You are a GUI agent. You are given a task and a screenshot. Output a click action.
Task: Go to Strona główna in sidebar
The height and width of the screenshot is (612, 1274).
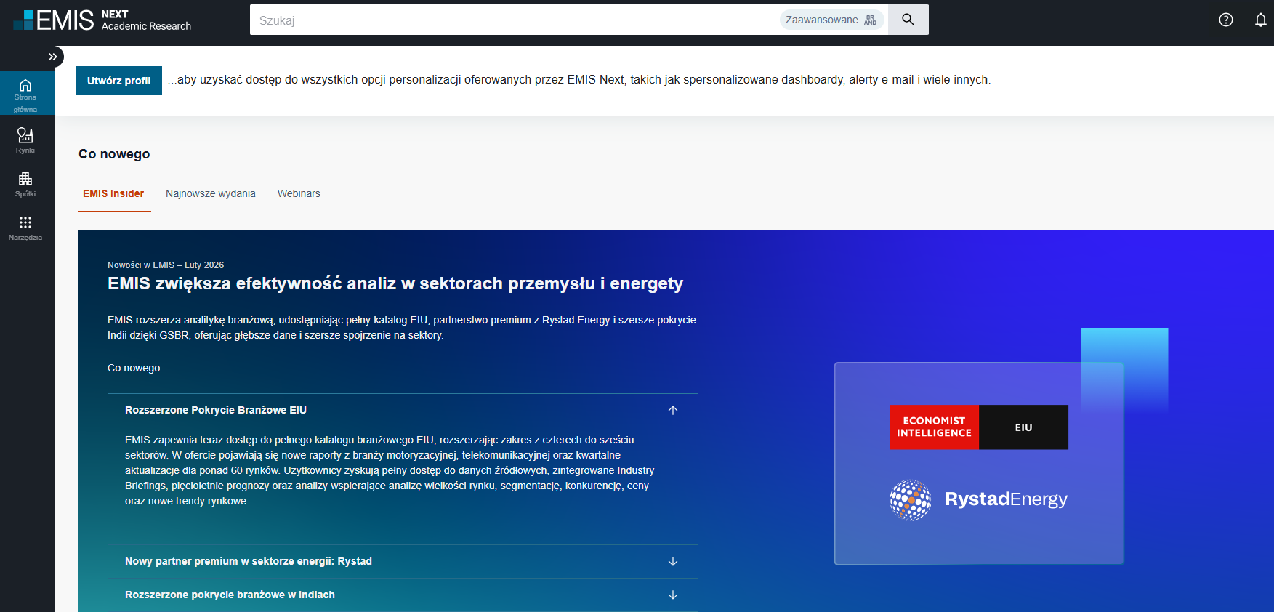click(25, 94)
